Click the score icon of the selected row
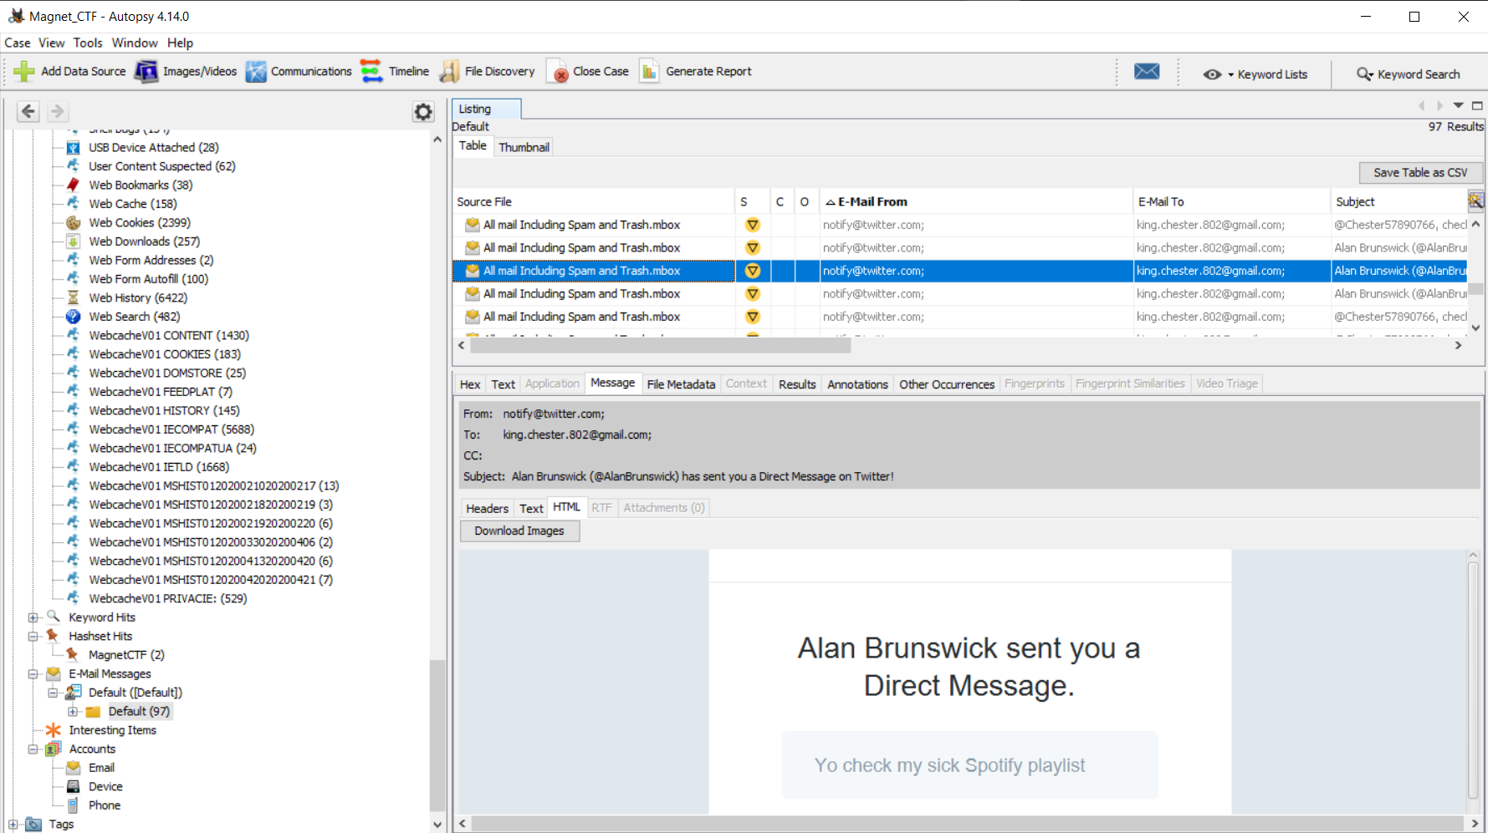This screenshot has width=1488, height=833. point(753,271)
